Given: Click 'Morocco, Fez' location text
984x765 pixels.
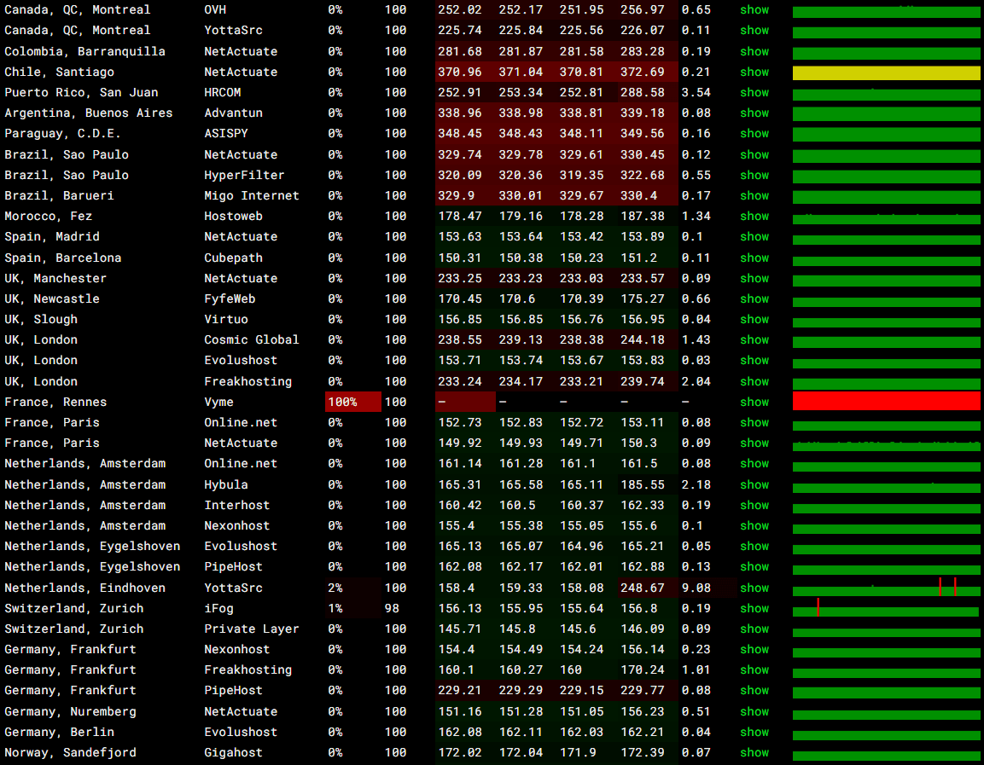Looking at the screenshot, I should pyautogui.click(x=48, y=217).
